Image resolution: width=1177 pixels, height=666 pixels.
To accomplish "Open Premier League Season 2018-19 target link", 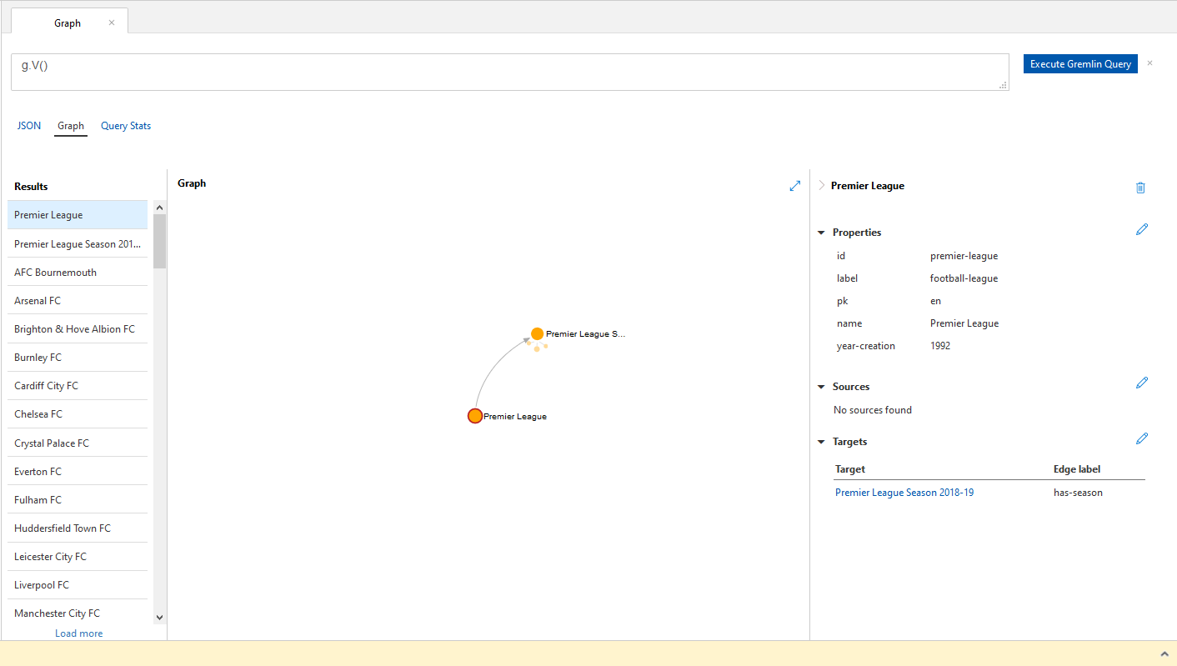I will [904, 493].
